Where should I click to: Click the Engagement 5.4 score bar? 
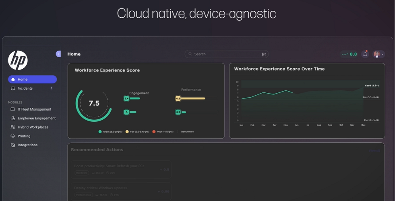point(132,98)
